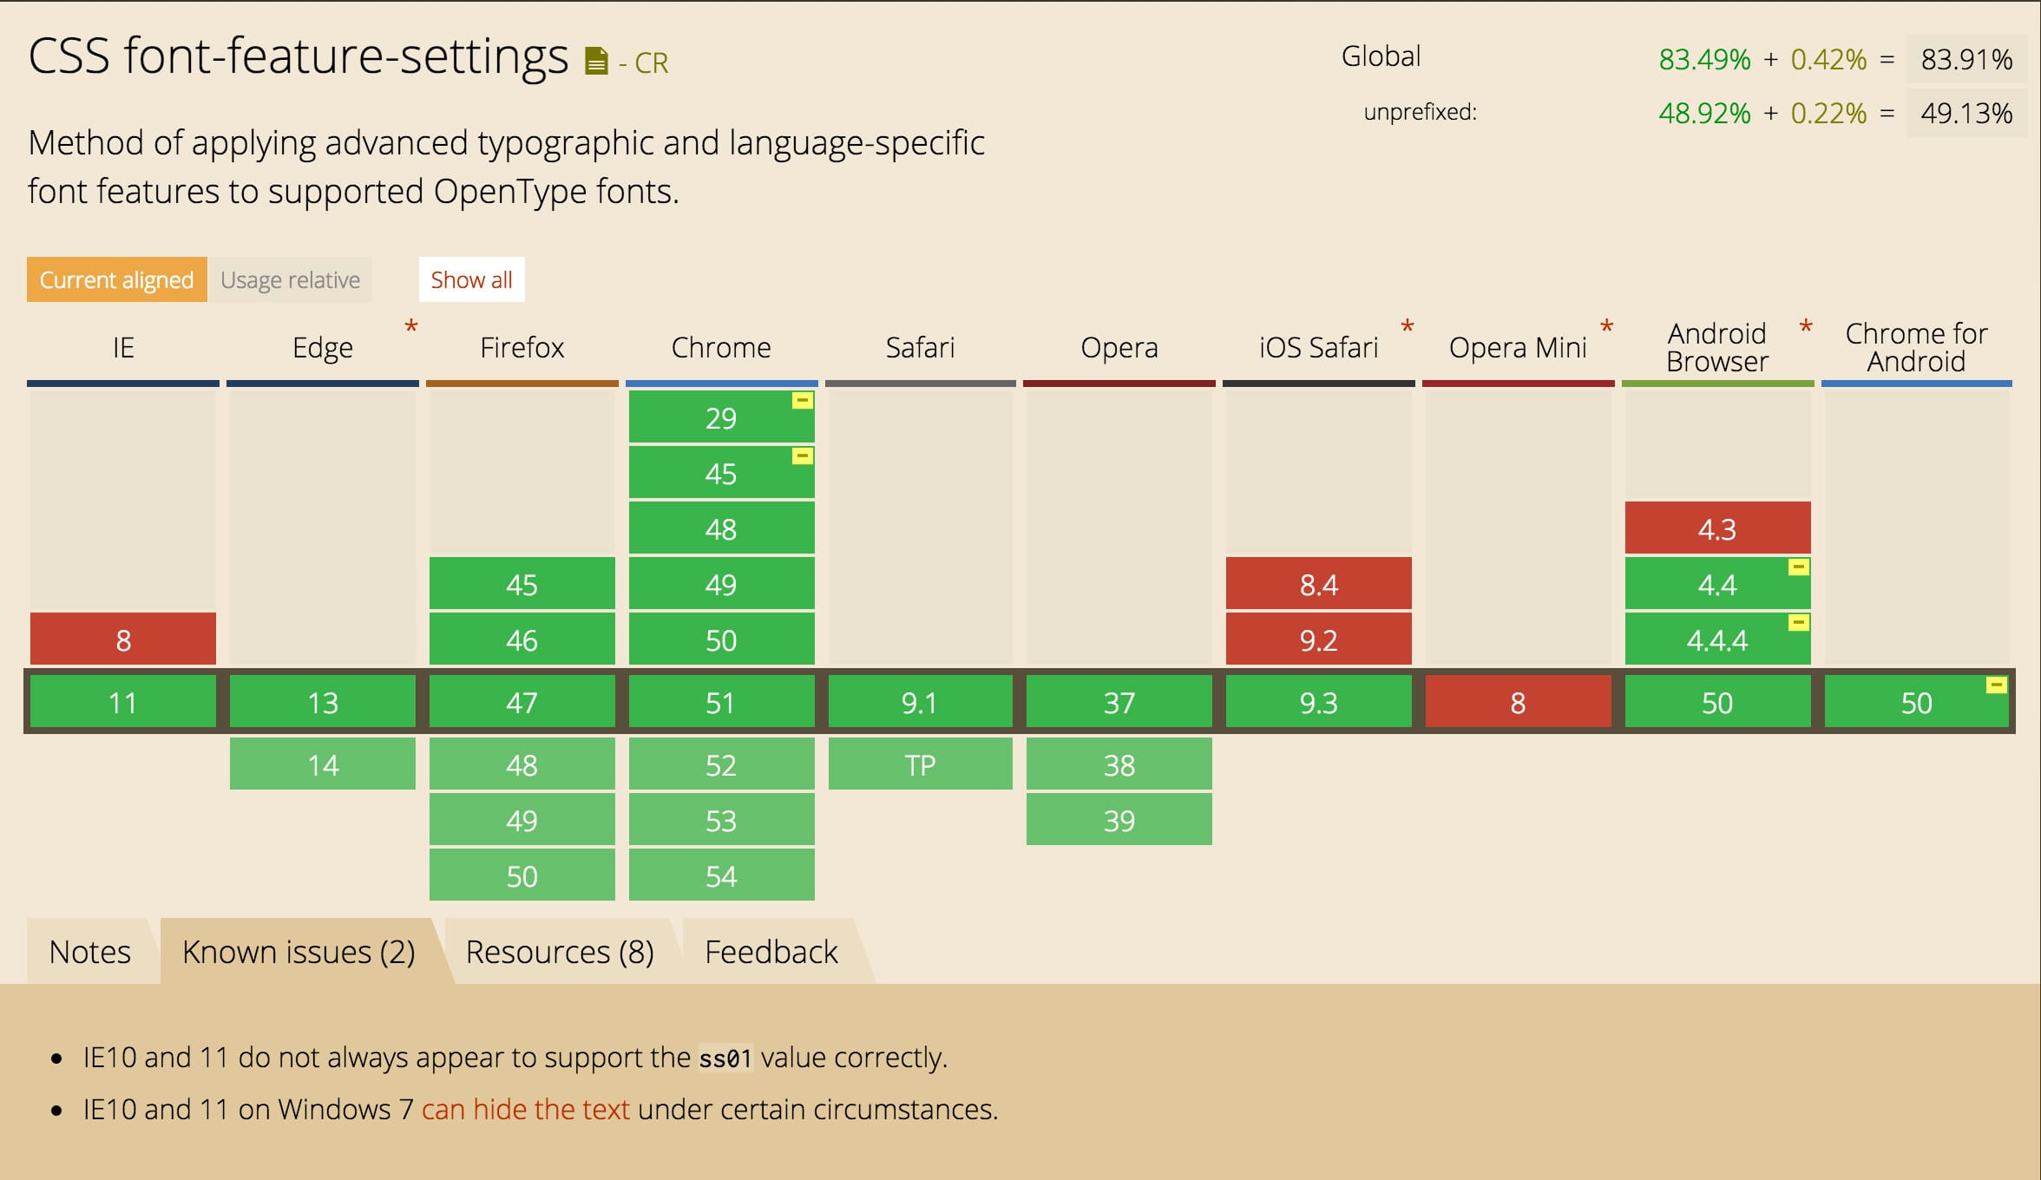Click the prefix note icon on Chrome 29
Image resolution: width=2041 pixels, height=1180 pixels.
tap(803, 401)
